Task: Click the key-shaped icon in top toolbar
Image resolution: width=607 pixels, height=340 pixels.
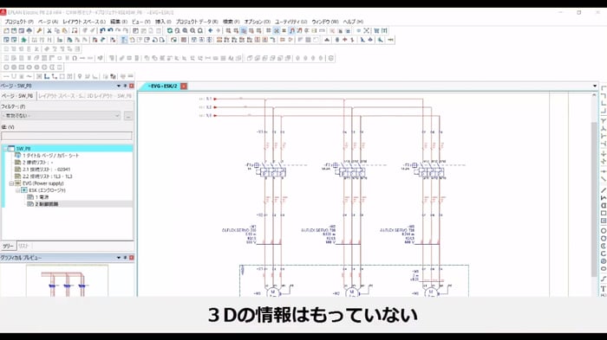Action: [x=40, y=30]
